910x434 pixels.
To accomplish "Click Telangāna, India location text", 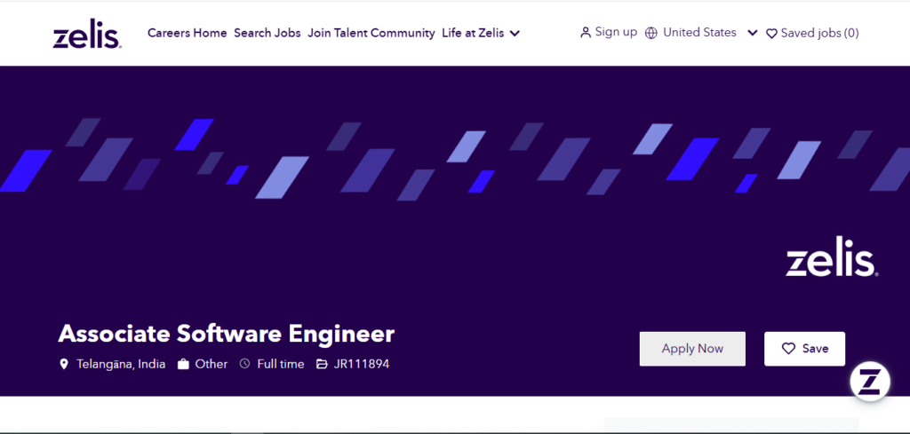I will 121,365.
